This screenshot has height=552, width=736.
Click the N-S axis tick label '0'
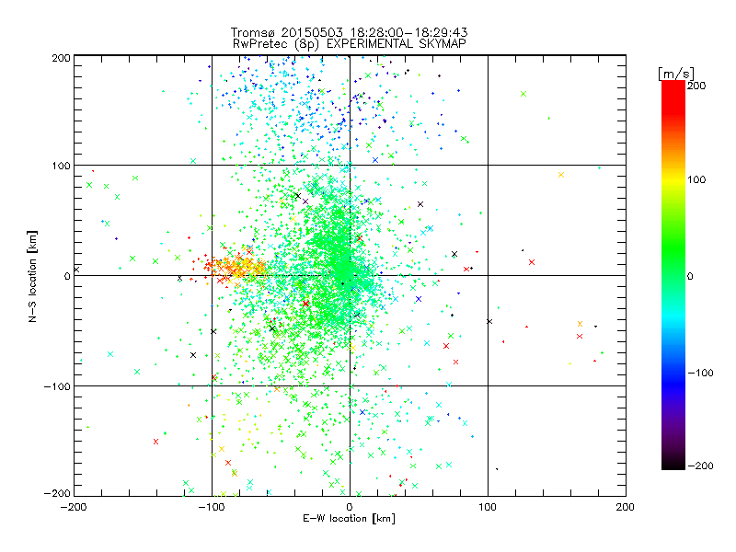pos(67,276)
